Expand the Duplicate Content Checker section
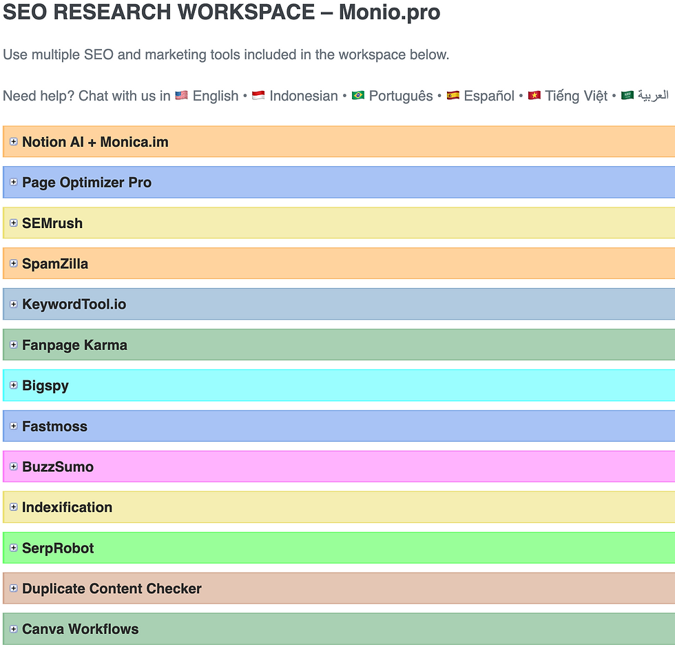675x647 pixels. [x=339, y=588]
